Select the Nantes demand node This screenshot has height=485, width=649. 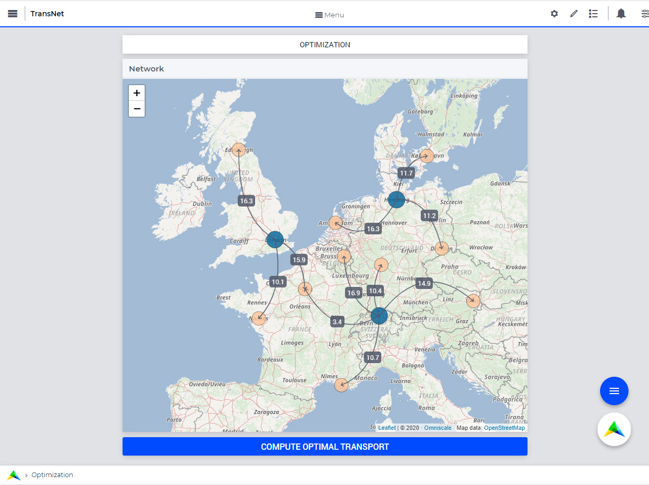pos(259,318)
